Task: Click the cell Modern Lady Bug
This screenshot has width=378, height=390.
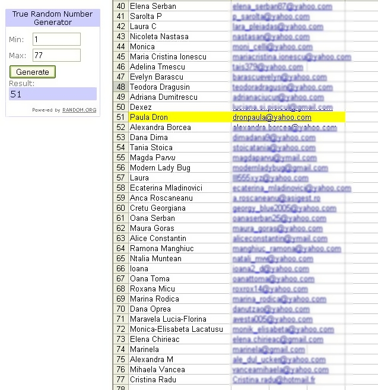Action: point(180,167)
